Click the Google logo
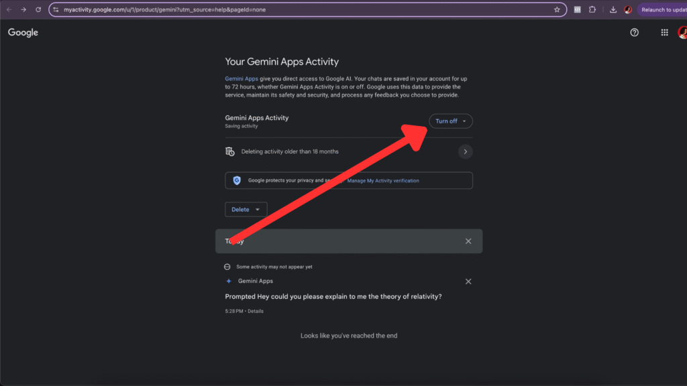 tap(23, 32)
